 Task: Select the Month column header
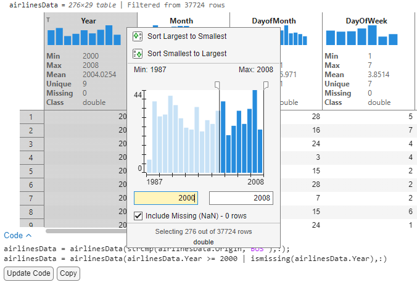[x=181, y=21]
